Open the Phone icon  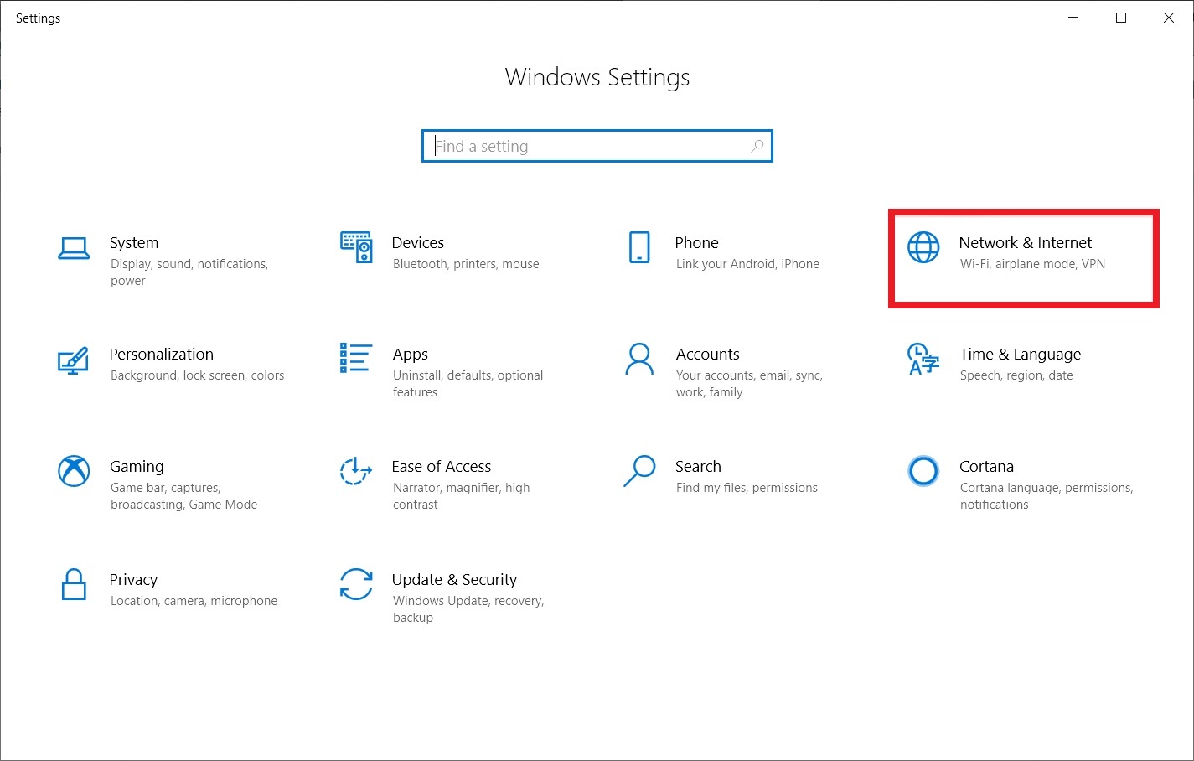point(639,247)
